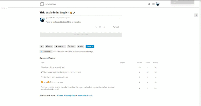Reply to the post

pos(116,27)
